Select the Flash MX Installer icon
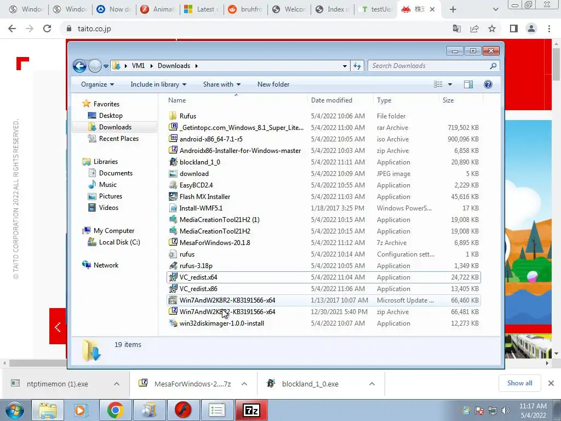Viewport: 561px width, 421px height. point(173,197)
